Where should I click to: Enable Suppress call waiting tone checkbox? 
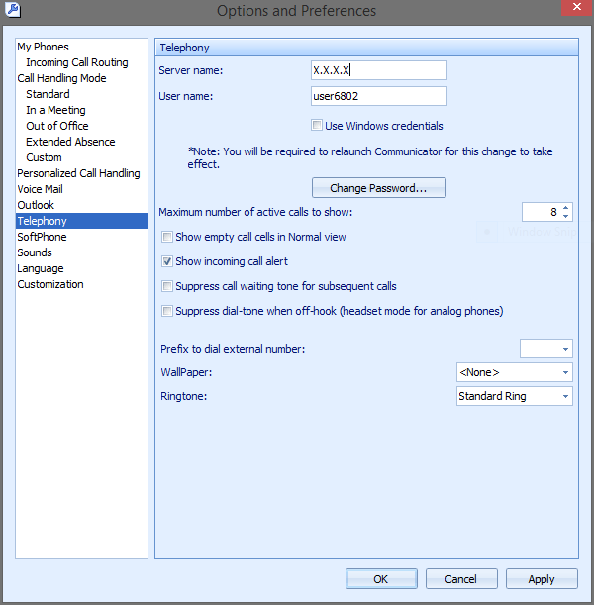coord(167,287)
